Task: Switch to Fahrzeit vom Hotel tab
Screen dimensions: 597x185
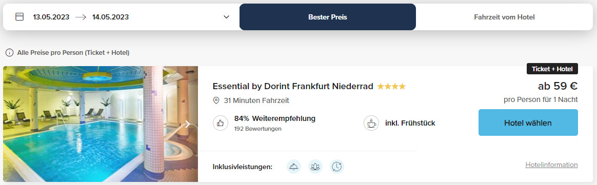Action: (504, 17)
